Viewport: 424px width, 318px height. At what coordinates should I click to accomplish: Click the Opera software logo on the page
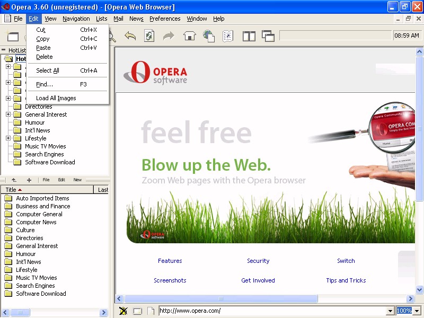click(x=155, y=72)
